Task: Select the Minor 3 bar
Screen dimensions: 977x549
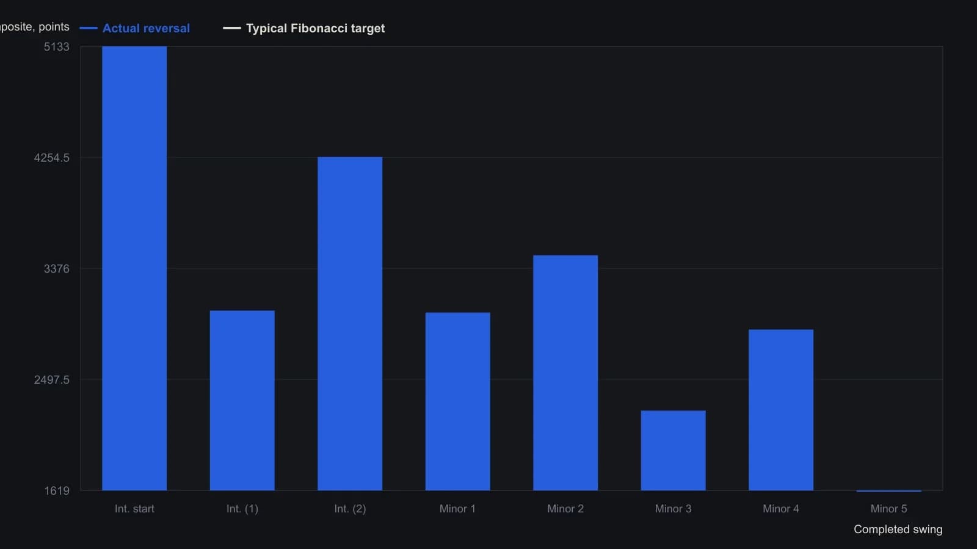Action: point(674,450)
